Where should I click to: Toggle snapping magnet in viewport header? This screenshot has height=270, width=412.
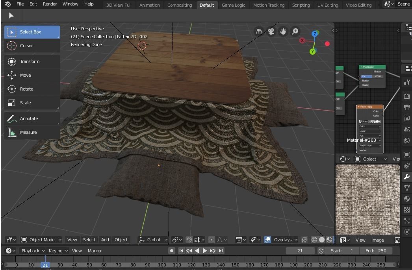(189, 240)
